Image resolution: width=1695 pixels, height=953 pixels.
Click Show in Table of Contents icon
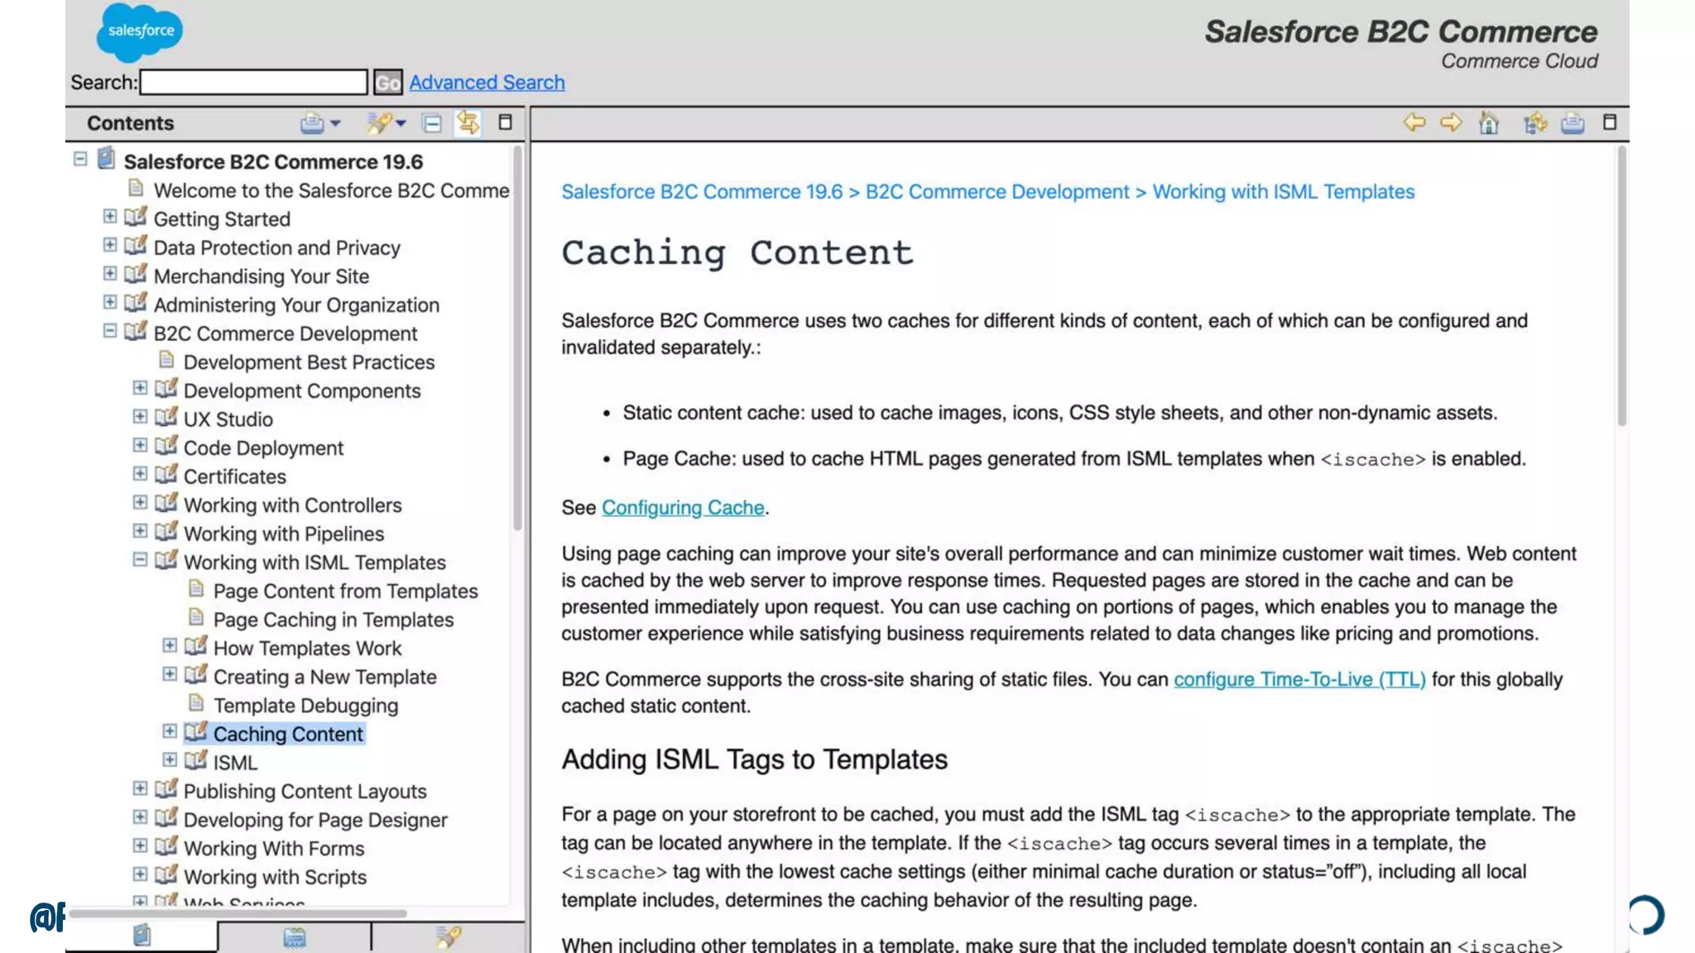pos(1534,123)
